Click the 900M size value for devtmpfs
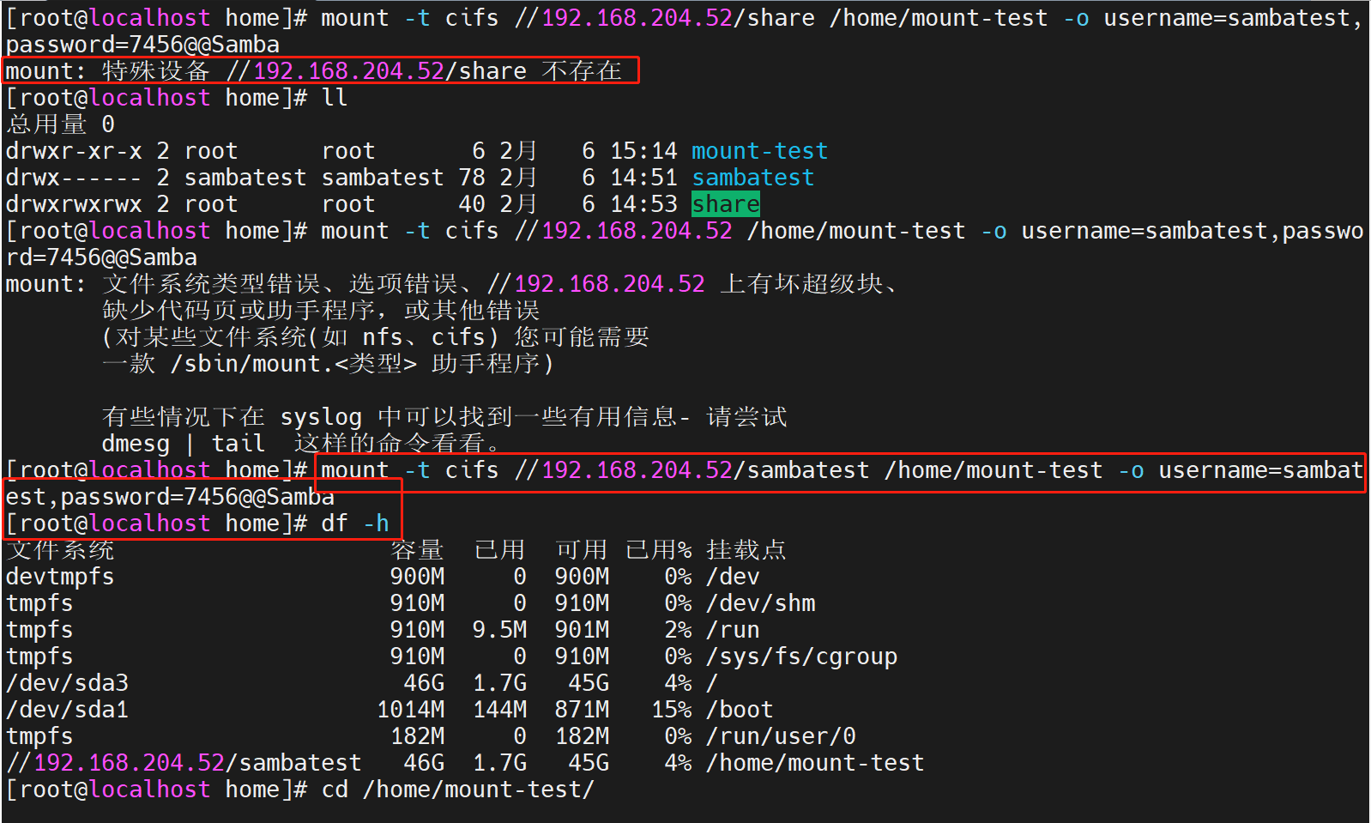 coord(417,577)
